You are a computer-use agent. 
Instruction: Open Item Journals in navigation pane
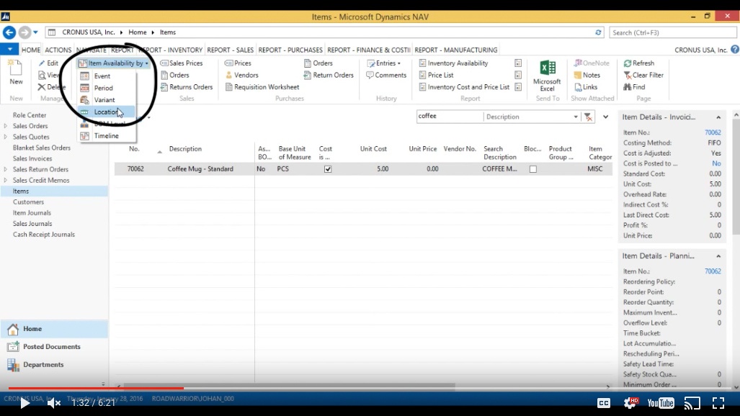pos(32,213)
